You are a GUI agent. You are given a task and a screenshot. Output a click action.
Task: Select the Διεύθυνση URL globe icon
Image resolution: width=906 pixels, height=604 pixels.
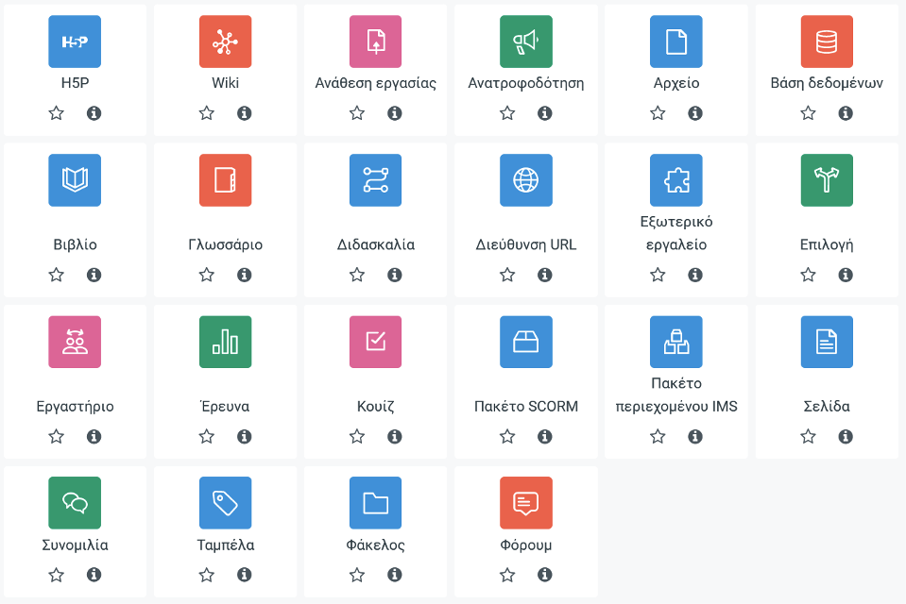coord(526,180)
